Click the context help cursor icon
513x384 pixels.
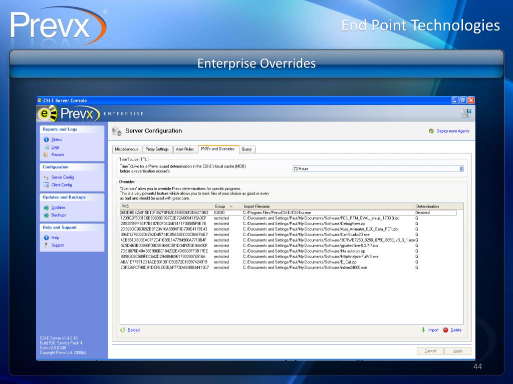(x=465, y=113)
